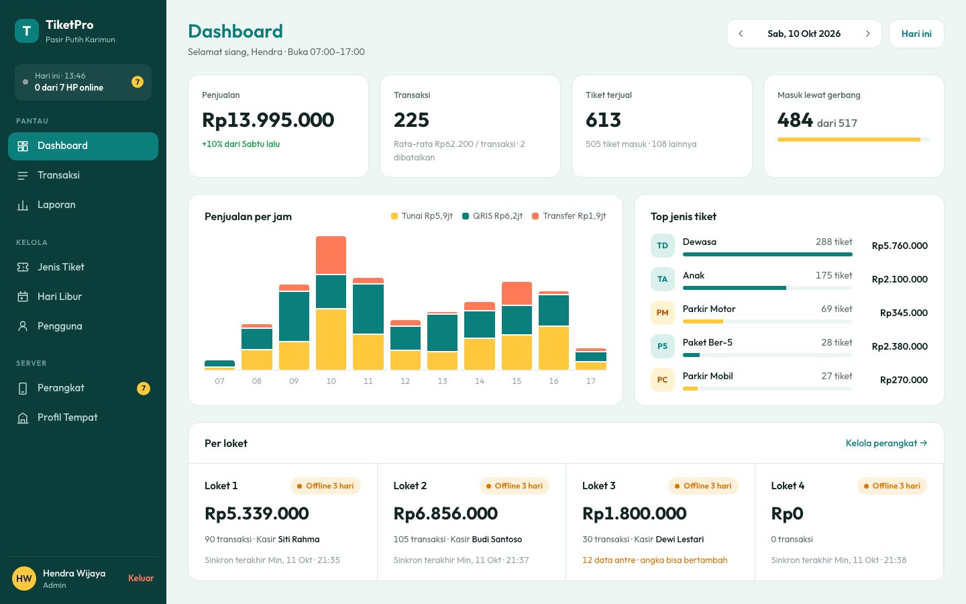Click the Rp2.380.000 Paket Ber-5 amount
The image size is (966, 604).
pos(900,346)
